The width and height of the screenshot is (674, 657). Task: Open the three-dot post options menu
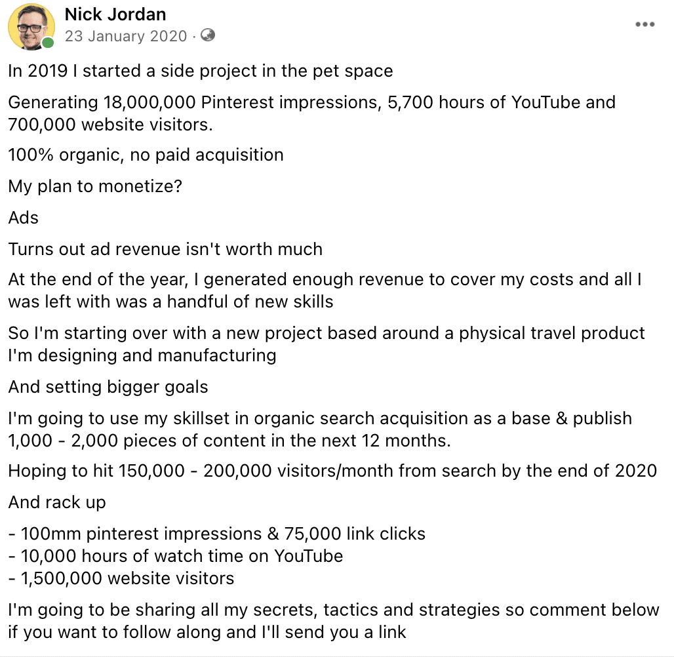pos(644,24)
